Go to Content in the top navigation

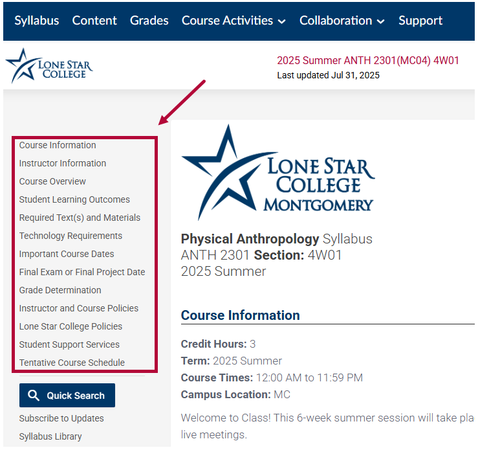(x=94, y=21)
